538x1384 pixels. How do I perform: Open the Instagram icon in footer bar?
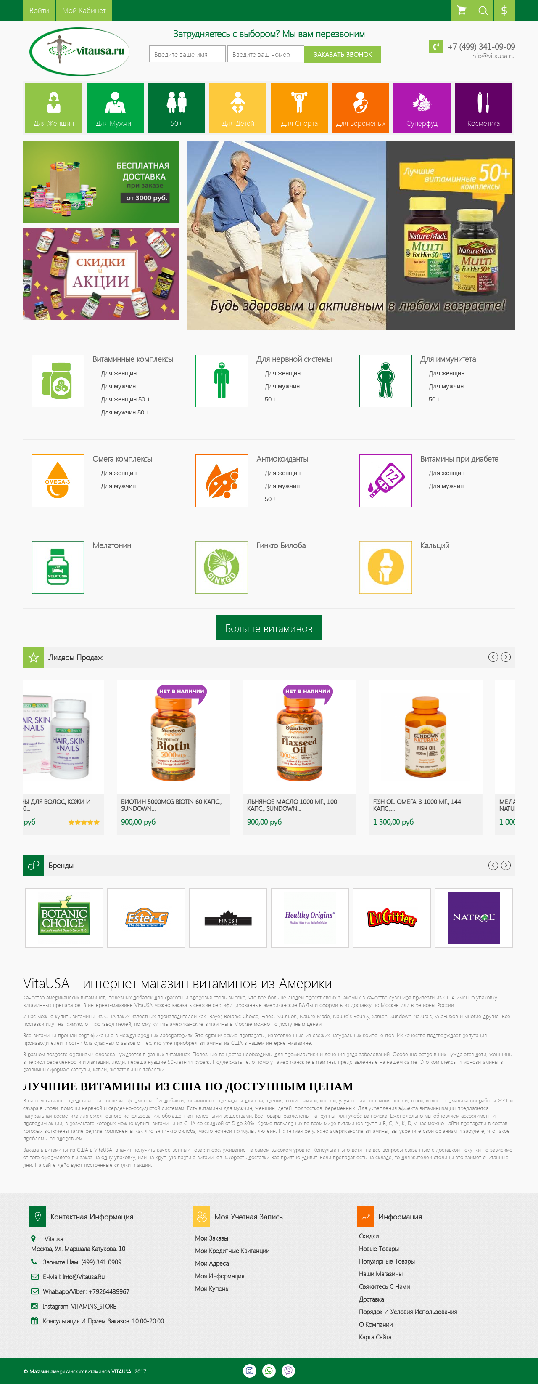click(x=249, y=1371)
